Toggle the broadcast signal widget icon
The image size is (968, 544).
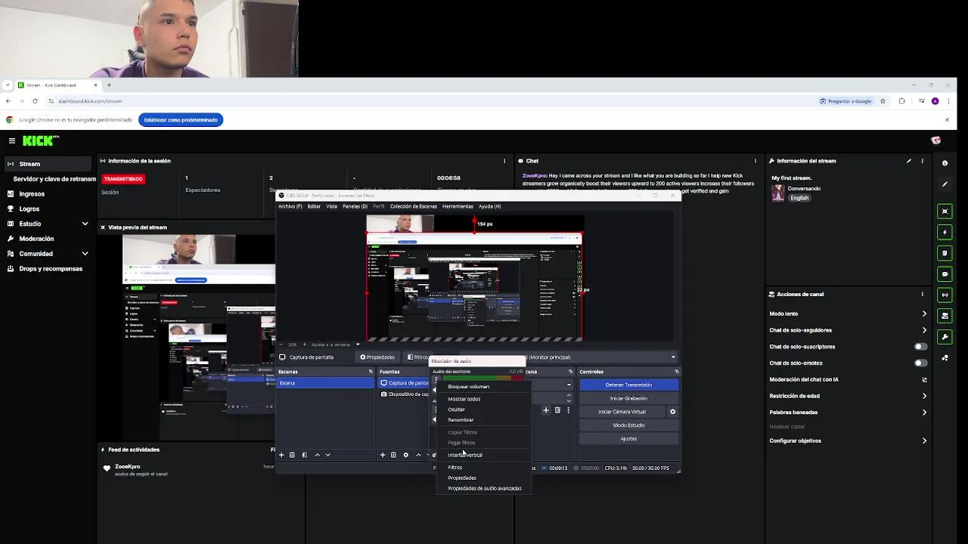click(945, 295)
